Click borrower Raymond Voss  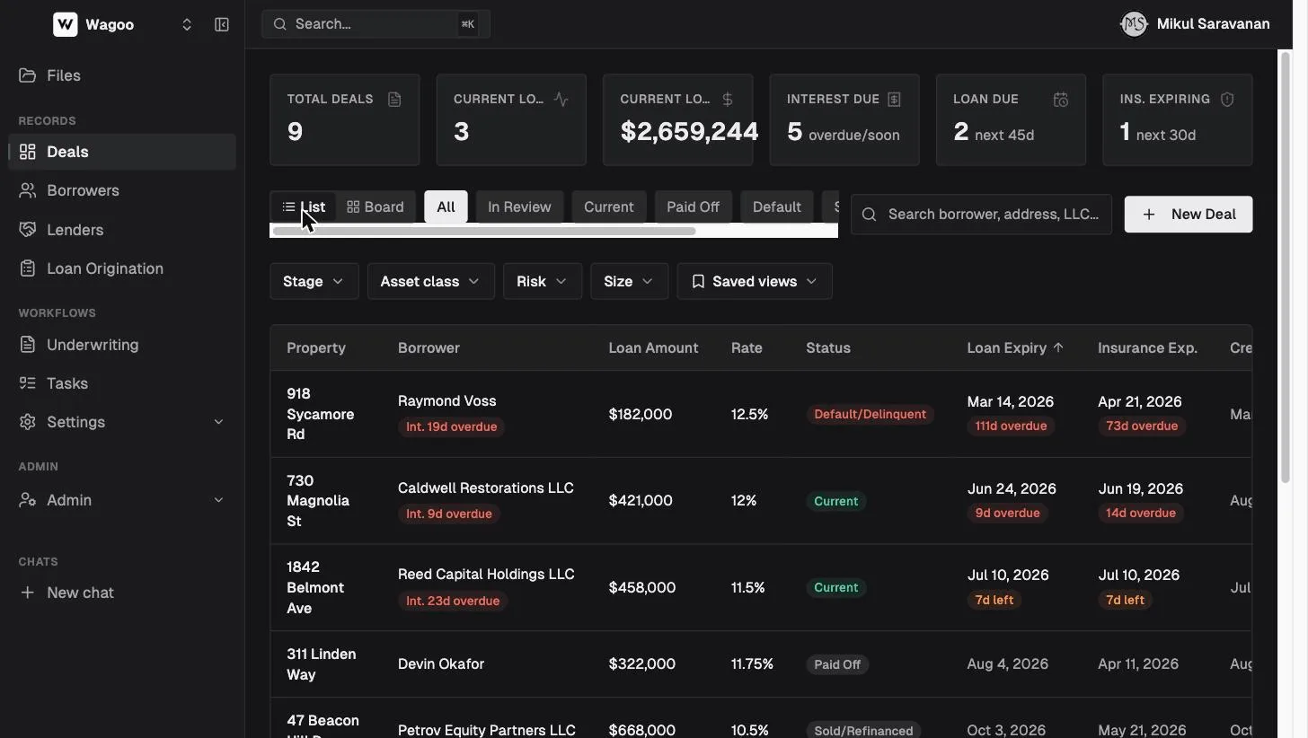[x=446, y=401]
